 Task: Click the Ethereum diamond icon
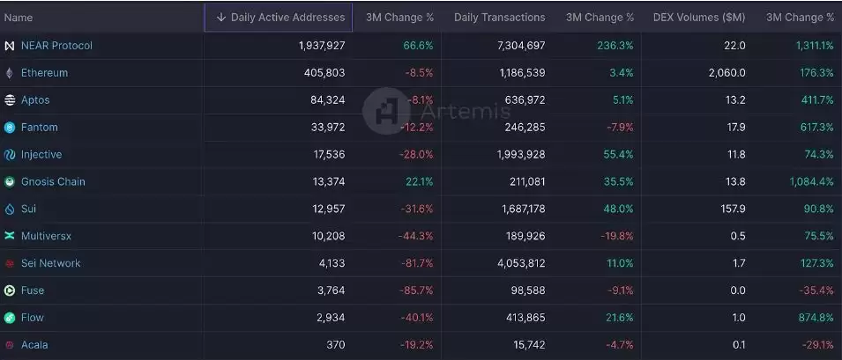click(x=10, y=73)
